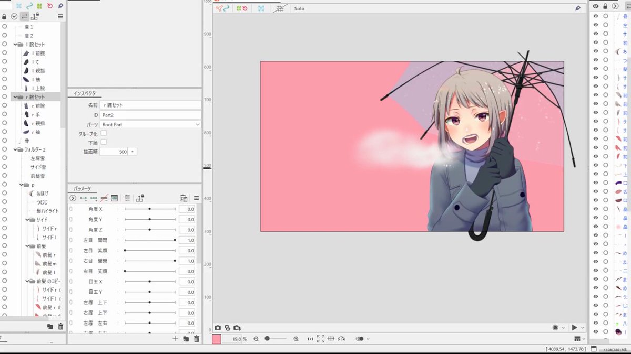Toggle the 下絵 checkbox in the inspector
Screen dimensions: 631x354
pos(104,142)
